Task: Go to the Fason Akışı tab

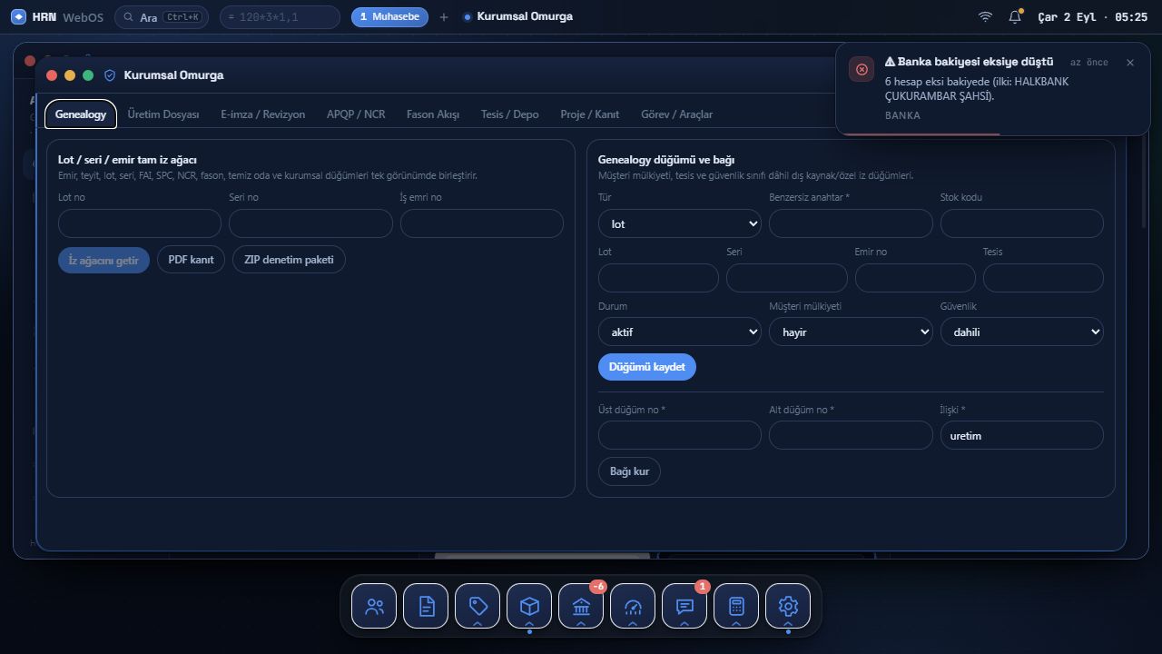Action: (x=433, y=114)
